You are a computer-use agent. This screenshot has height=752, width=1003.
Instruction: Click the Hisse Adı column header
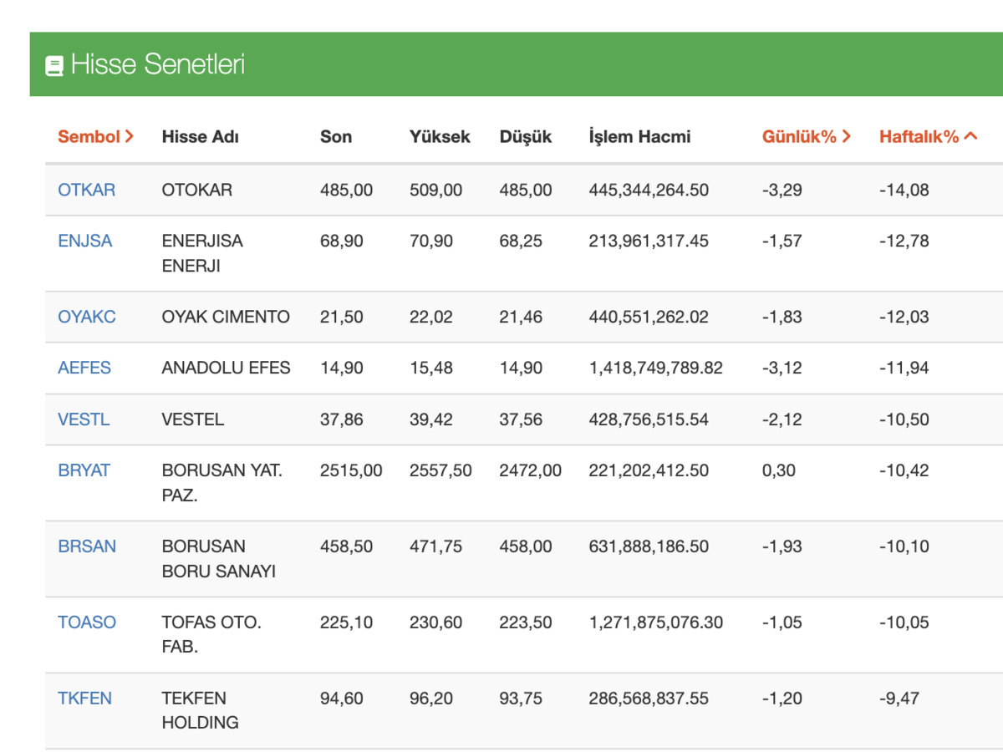[x=201, y=137]
